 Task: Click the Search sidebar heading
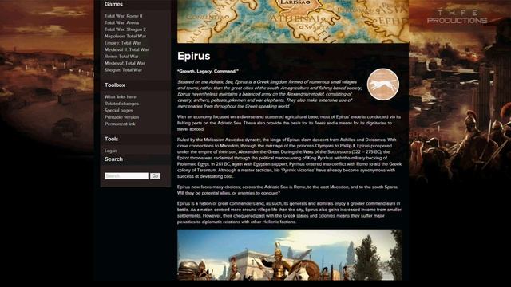tap(113, 159)
